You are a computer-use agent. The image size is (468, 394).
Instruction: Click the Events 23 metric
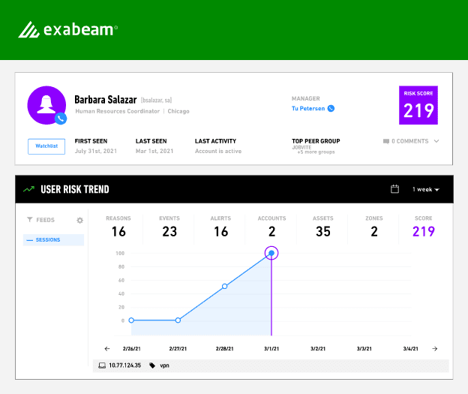[169, 227]
